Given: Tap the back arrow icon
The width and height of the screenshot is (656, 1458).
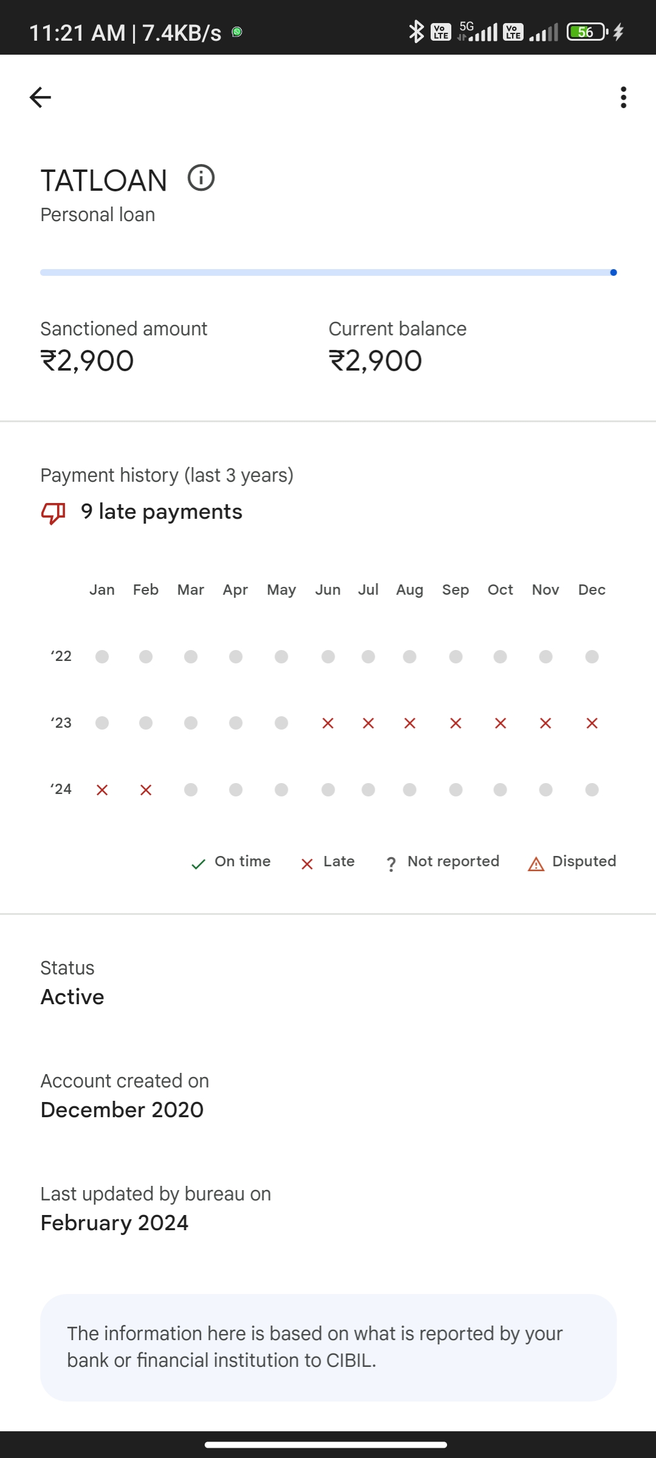Looking at the screenshot, I should click(40, 97).
